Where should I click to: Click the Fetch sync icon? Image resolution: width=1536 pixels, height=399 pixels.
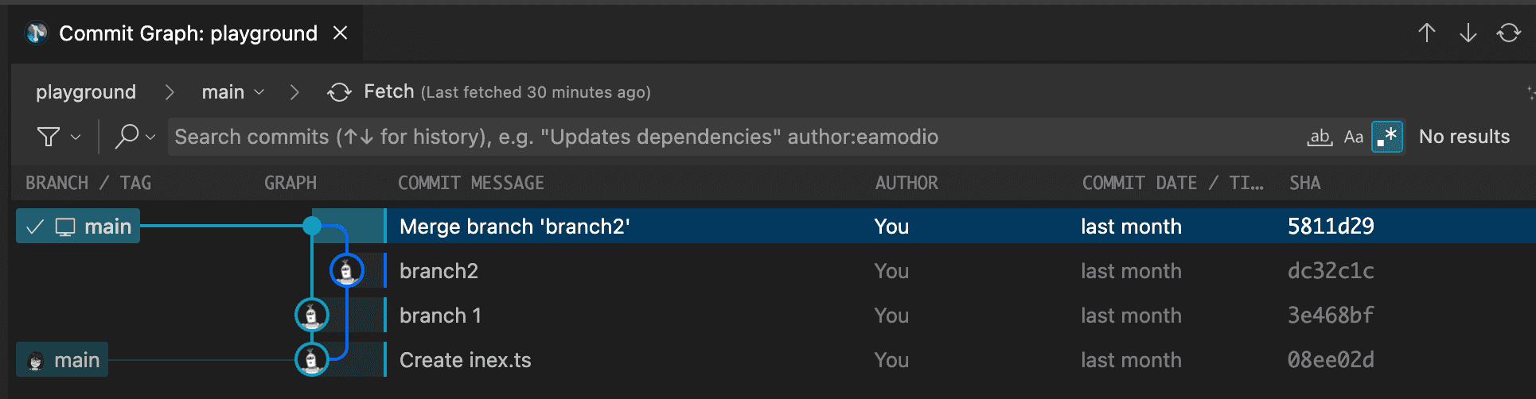tap(339, 92)
